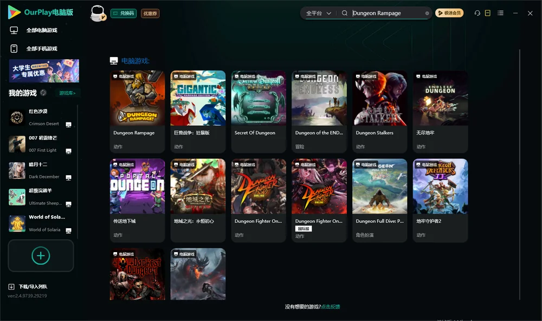Open the coupons button 优惠券

(150, 14)
